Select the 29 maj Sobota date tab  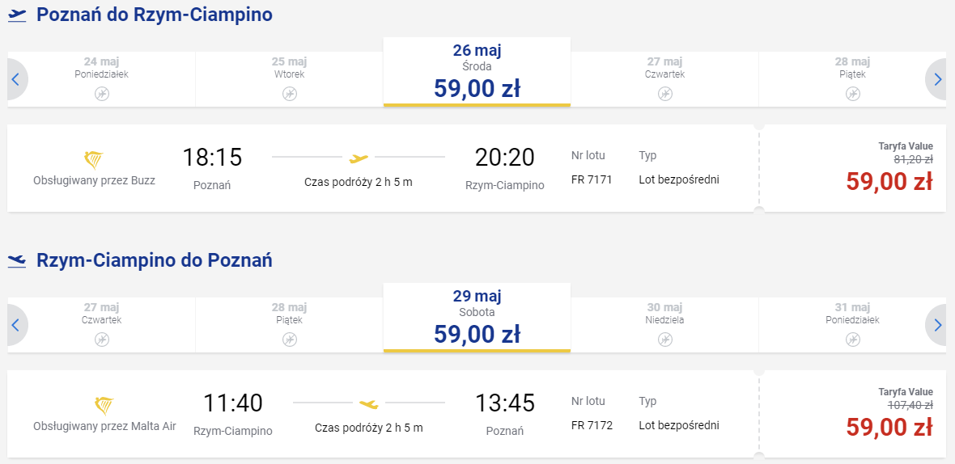[x=477, y=318]
